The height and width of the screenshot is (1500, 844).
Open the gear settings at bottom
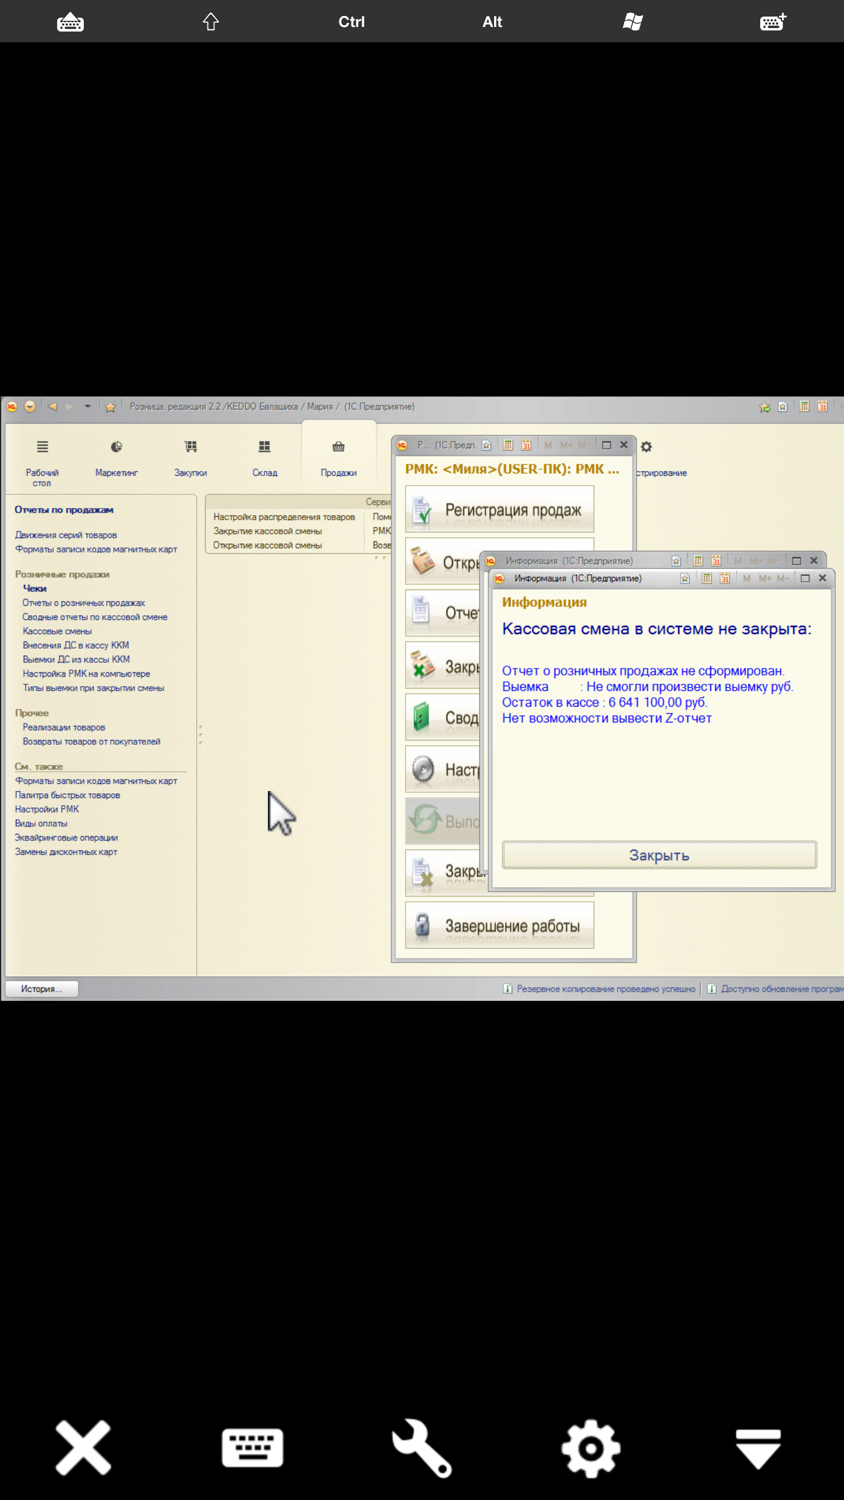591,1447
